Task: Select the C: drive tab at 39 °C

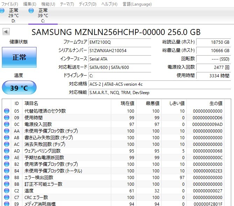Action: 43,16
